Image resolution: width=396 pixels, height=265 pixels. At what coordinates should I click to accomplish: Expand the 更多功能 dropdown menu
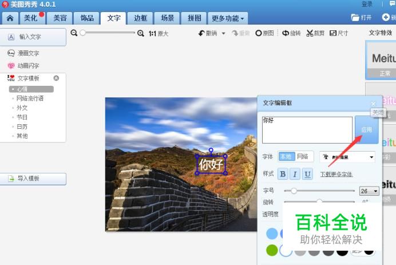[x=228, y=18]
